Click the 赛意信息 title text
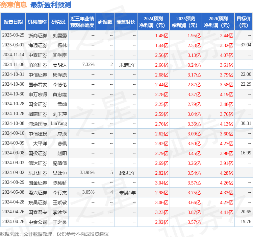The height and width of the screenshot is (237, 253). 14,5
